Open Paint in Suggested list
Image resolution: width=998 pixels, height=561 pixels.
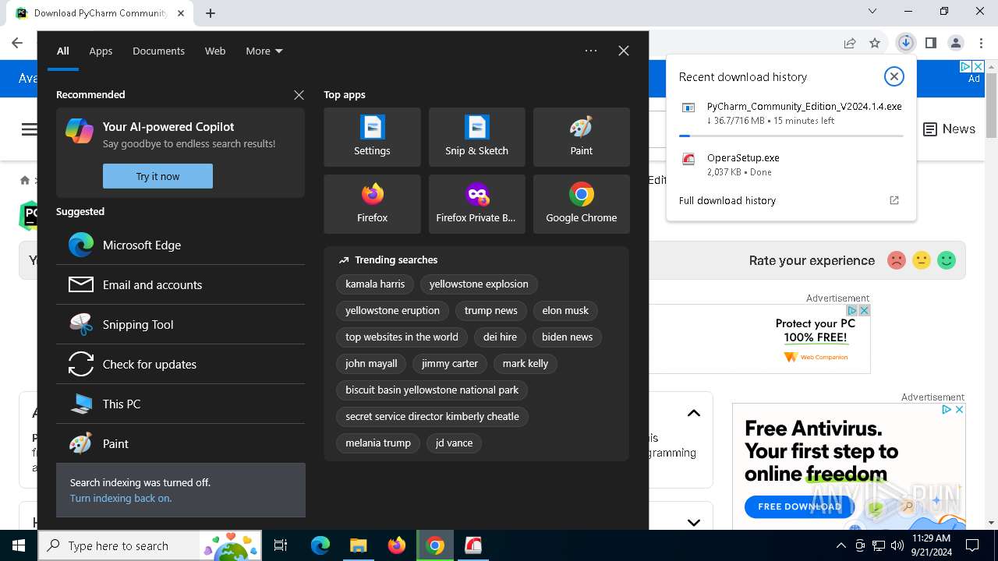(x=180, y=443)
